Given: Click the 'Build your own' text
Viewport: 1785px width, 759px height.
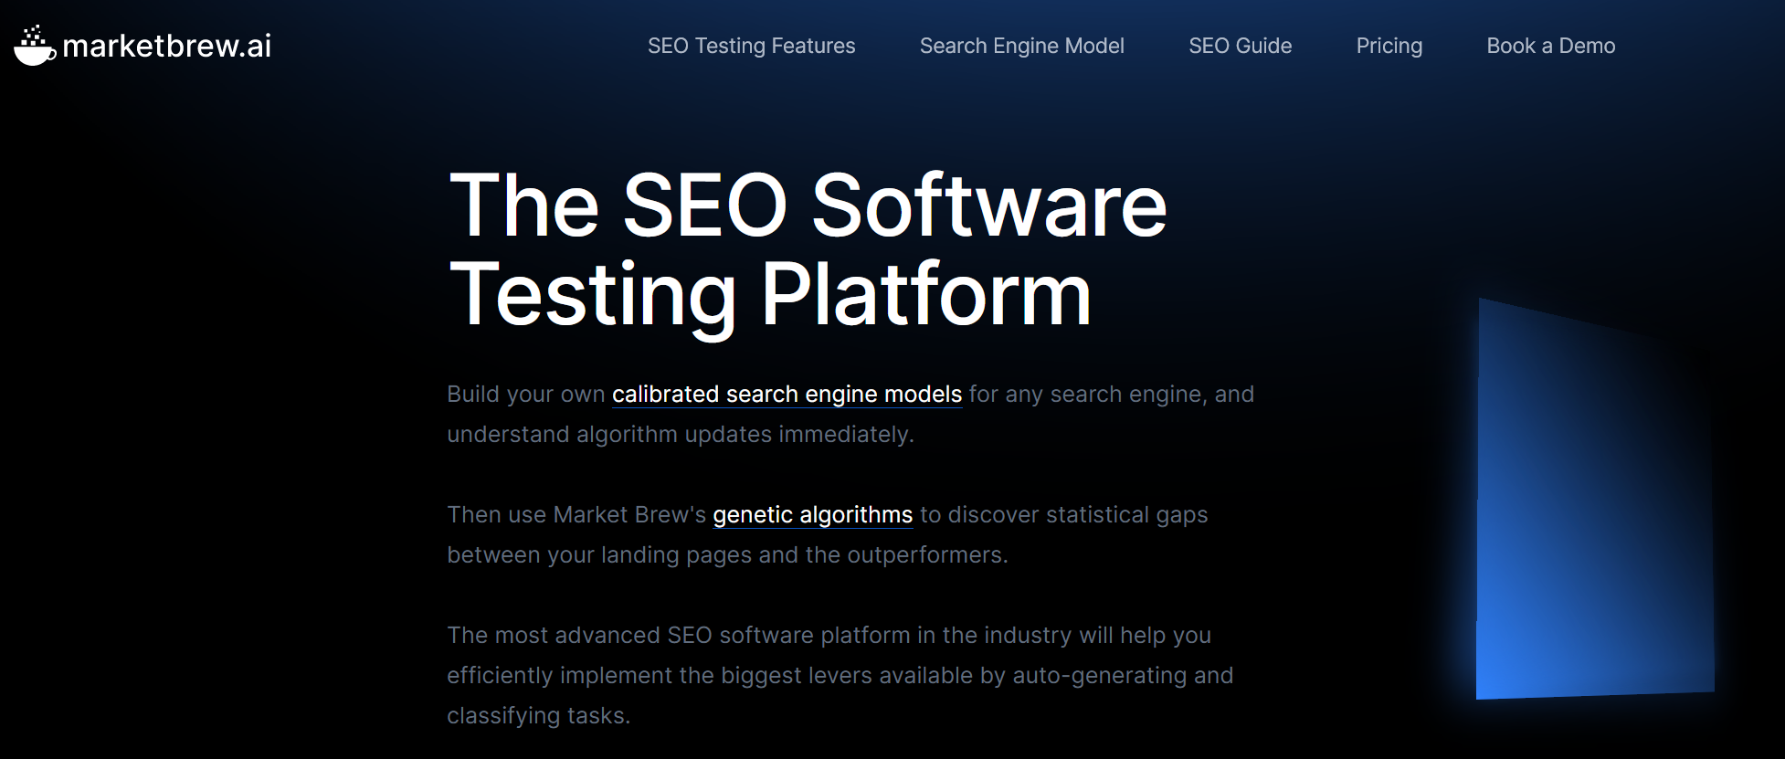Looking at the screenshot, I should (525, 395).
